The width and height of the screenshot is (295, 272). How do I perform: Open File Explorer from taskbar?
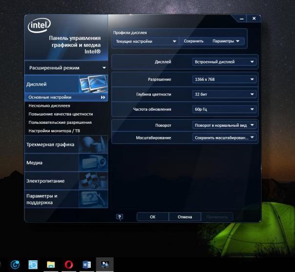tap(51, 265)
